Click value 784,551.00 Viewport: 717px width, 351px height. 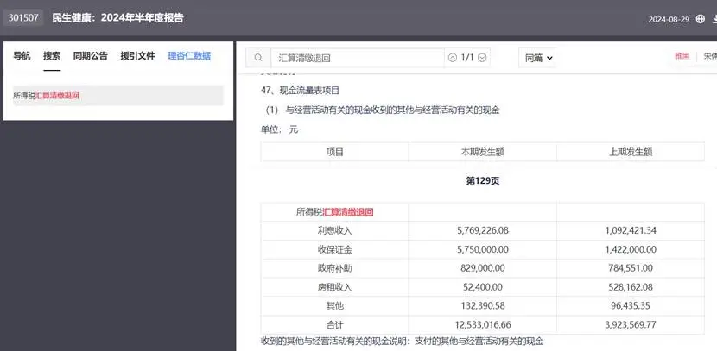(x=631, y=268)
